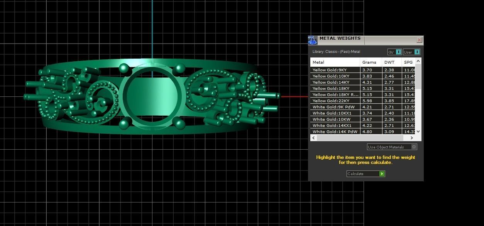Select the Yellow Gold:9KY row
This screenshot has width=484, height=226.
click(363, 70)
